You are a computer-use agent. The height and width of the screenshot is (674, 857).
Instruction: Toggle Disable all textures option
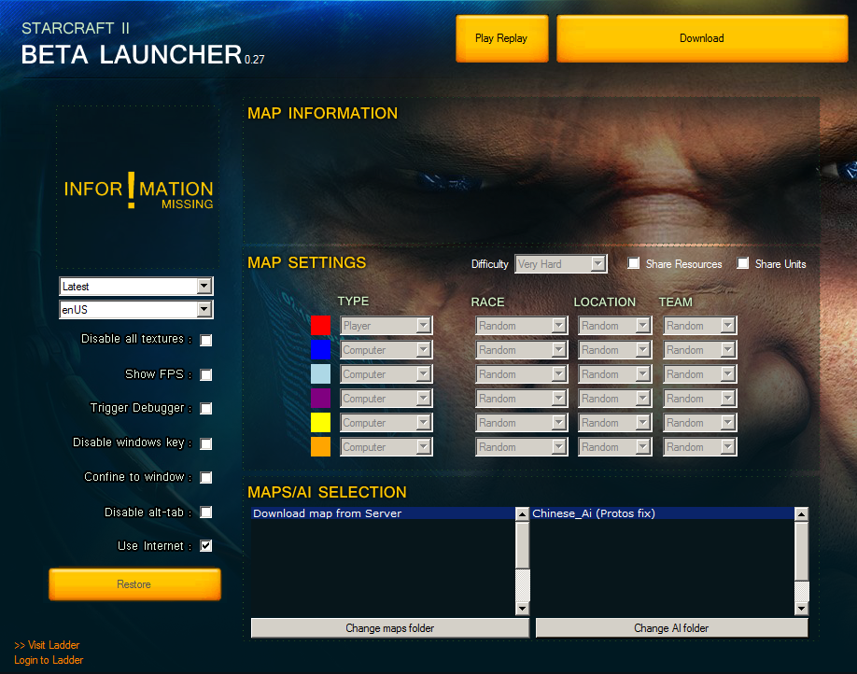(x=206, y=341)
